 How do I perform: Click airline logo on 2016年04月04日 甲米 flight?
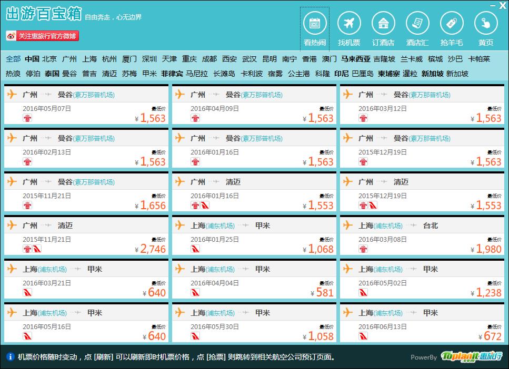click(195, 292)
